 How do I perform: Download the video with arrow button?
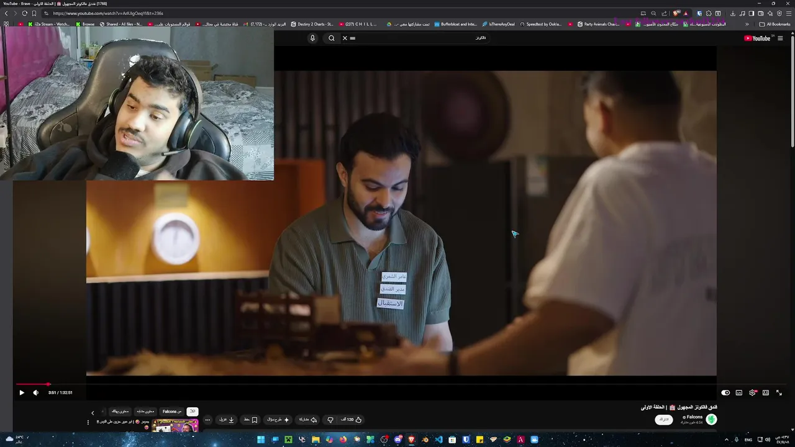(227, 420)
